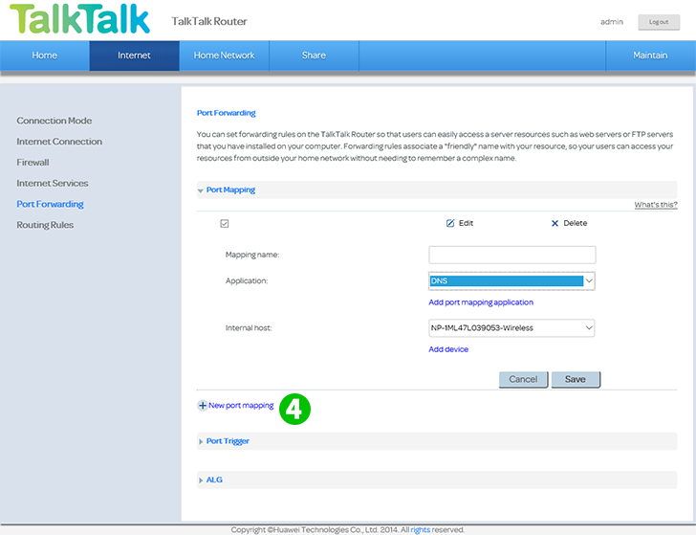Click the Port Forwarding page heading
696x535 pixels.
point(226,113)
